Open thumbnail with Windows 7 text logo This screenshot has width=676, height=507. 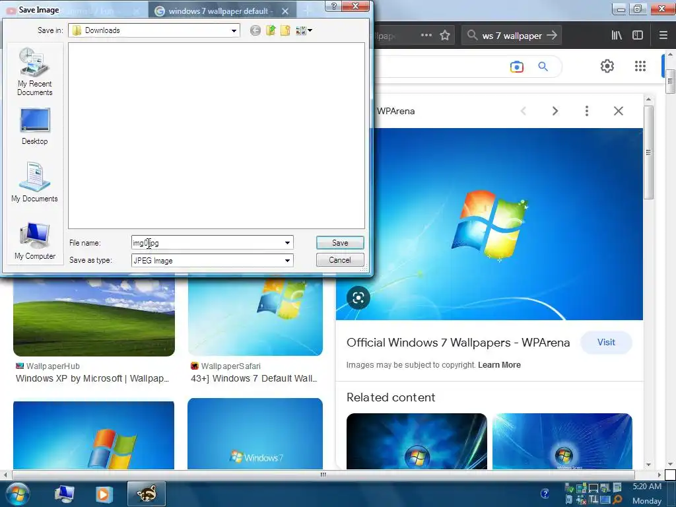click(255, 434)
